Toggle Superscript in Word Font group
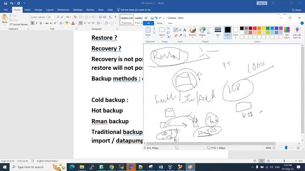 (x=55, y=23)
